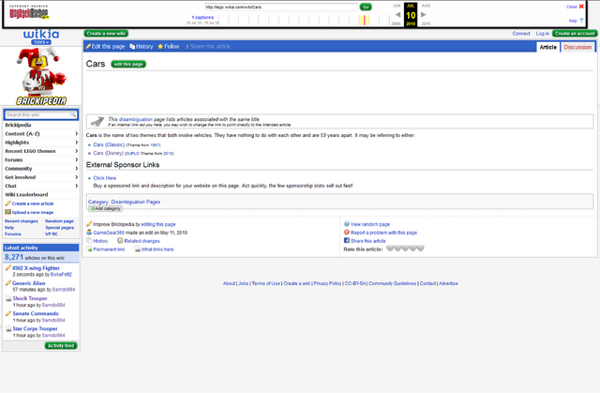Rate this article with the fifth heart
The height and width of the screenshot is (393, 600).
pos(420,249)
